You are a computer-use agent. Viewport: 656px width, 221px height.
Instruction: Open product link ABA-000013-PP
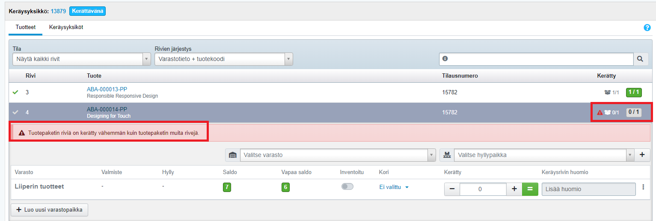pos(107,89)
